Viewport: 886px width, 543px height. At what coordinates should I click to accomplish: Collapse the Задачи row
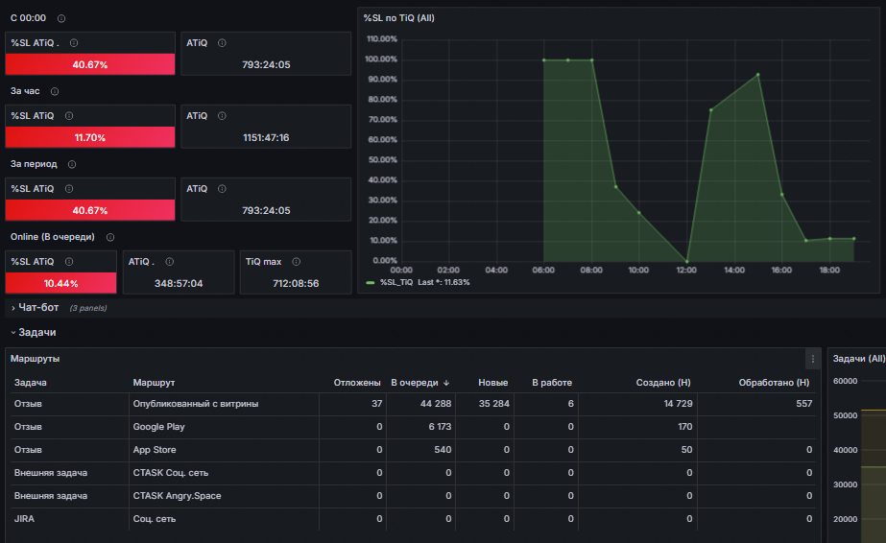click(x=34, y=333)
